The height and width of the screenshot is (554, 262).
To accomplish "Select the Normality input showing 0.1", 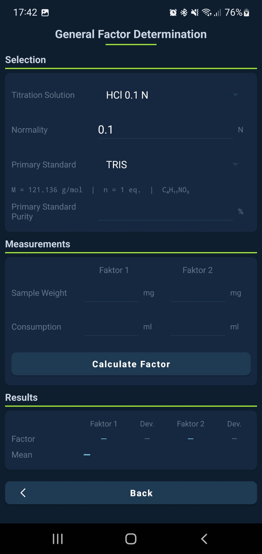I will pos(165,129).
